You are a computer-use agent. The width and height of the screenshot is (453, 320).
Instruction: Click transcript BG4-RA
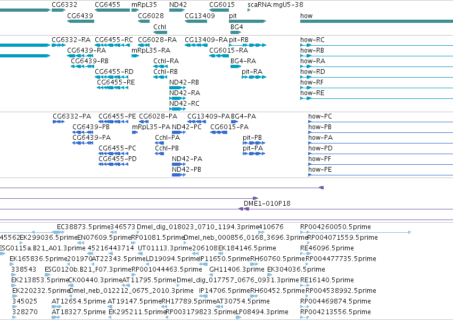coord(243,61)
